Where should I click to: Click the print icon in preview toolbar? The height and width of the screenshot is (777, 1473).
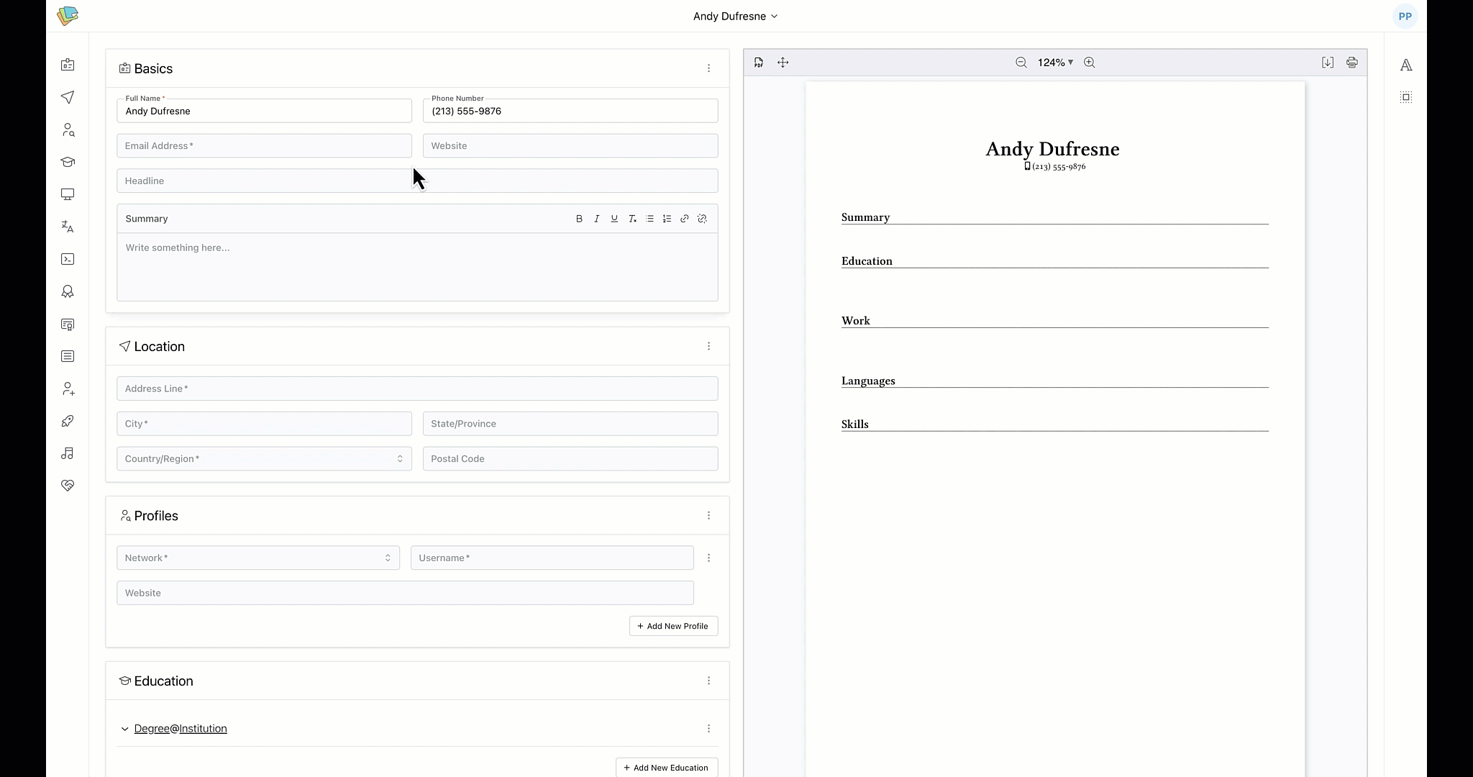click(x=1351, y=63)
